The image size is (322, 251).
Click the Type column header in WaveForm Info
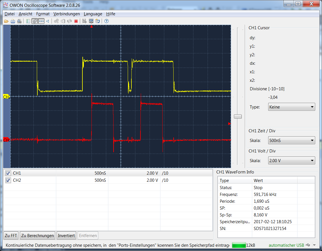(235, 180)
